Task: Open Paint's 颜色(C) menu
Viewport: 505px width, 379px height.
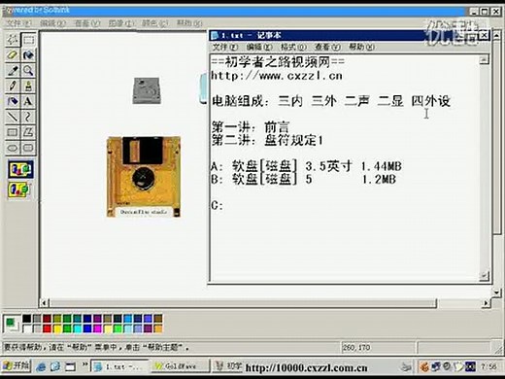Action: pyautogui.click(x=155, y=23)
